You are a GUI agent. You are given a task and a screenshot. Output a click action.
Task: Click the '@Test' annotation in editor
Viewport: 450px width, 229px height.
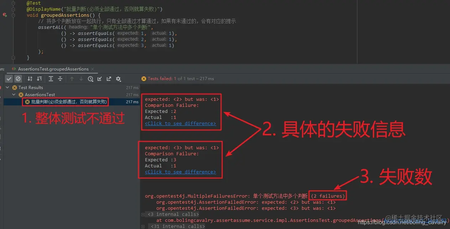(34, 3)
